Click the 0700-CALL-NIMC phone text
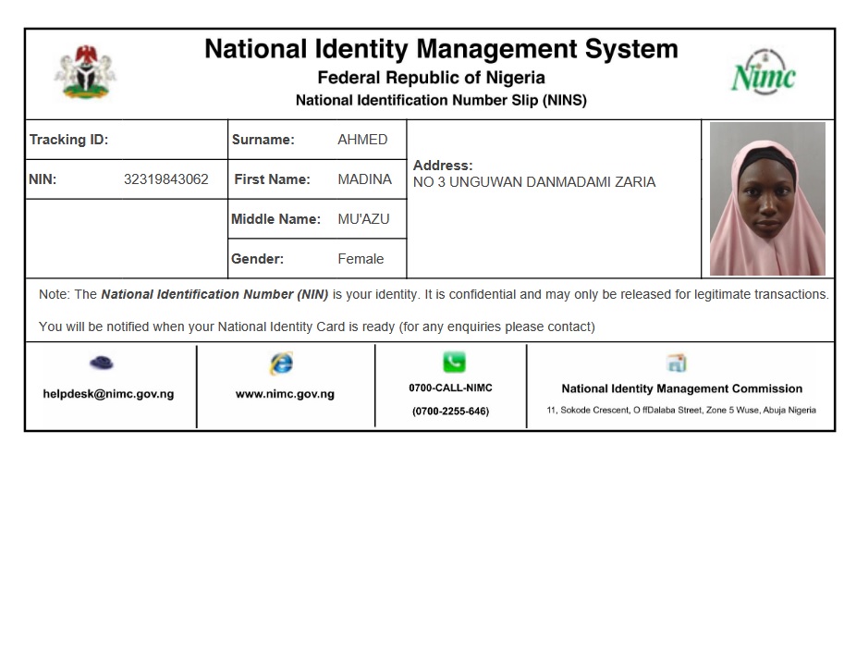This screenshot has width=844, height=665. tap(450, 388)
